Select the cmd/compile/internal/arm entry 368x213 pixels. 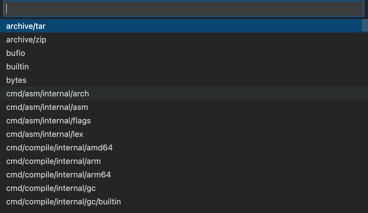184,161
